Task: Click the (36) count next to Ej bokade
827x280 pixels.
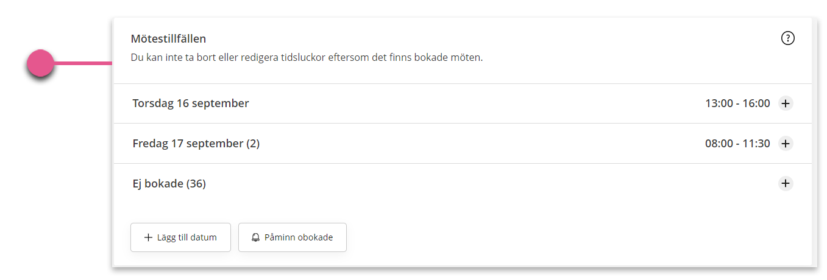Action: point(196,183)
